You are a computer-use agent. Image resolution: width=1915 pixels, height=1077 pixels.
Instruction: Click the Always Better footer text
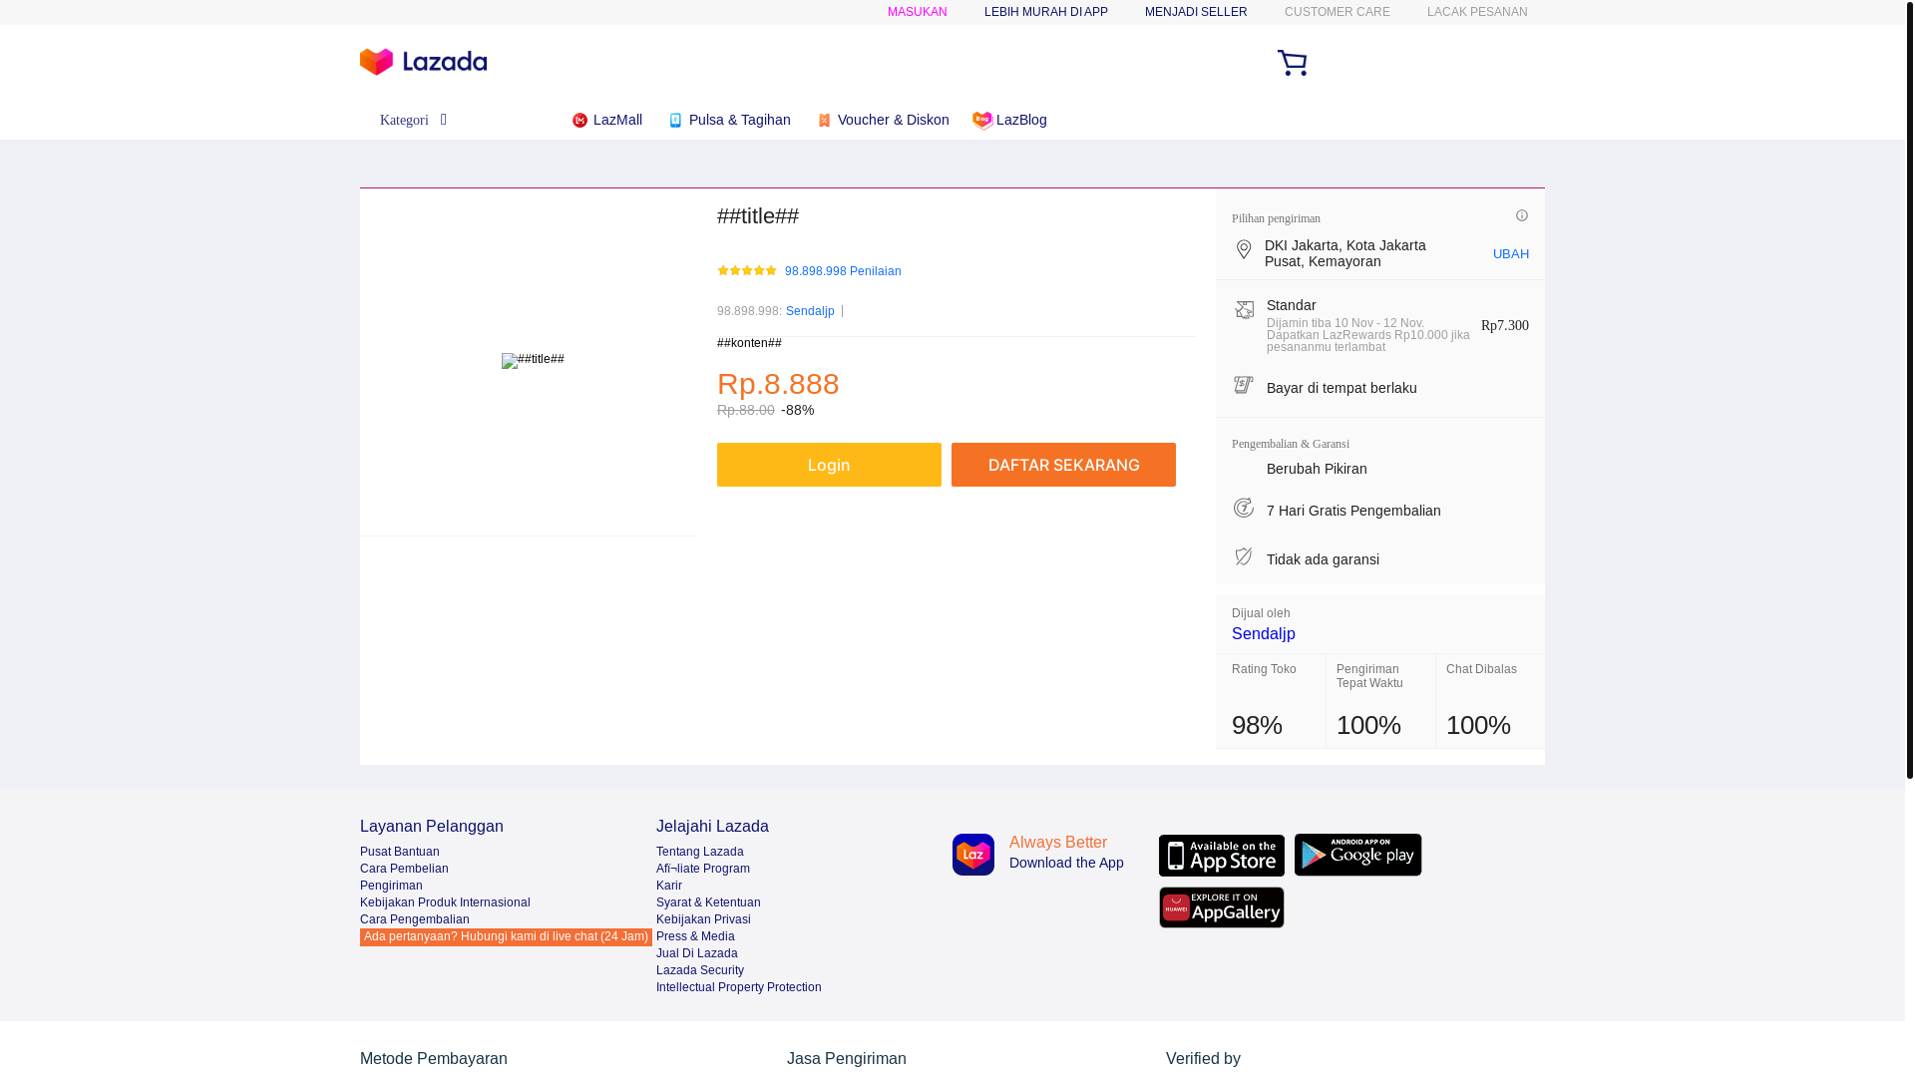coord(1058,843)
